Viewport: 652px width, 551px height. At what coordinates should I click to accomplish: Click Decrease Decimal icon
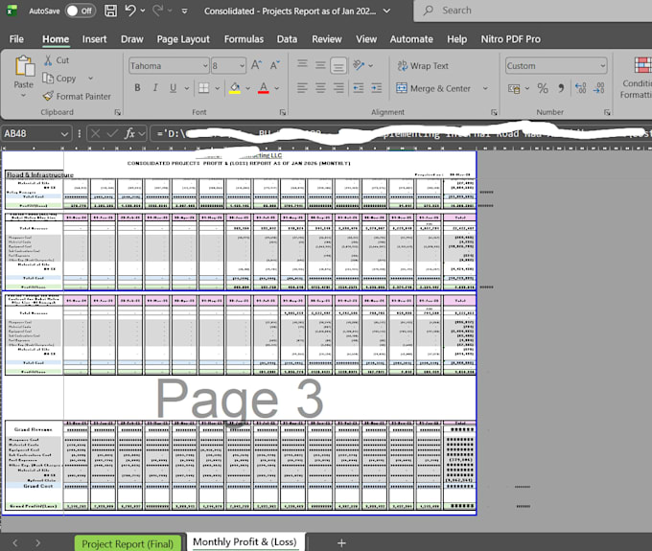click(x=598, y=88)
